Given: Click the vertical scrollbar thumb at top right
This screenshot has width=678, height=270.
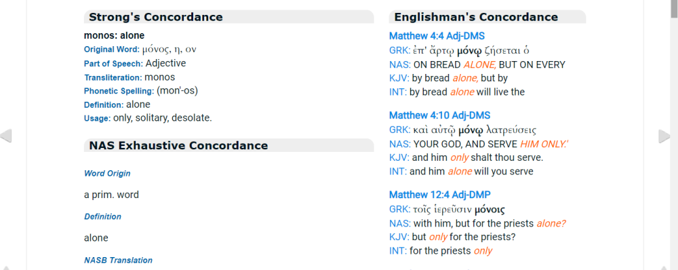Looking at the screenshot, I should click(x=674, y=9).
